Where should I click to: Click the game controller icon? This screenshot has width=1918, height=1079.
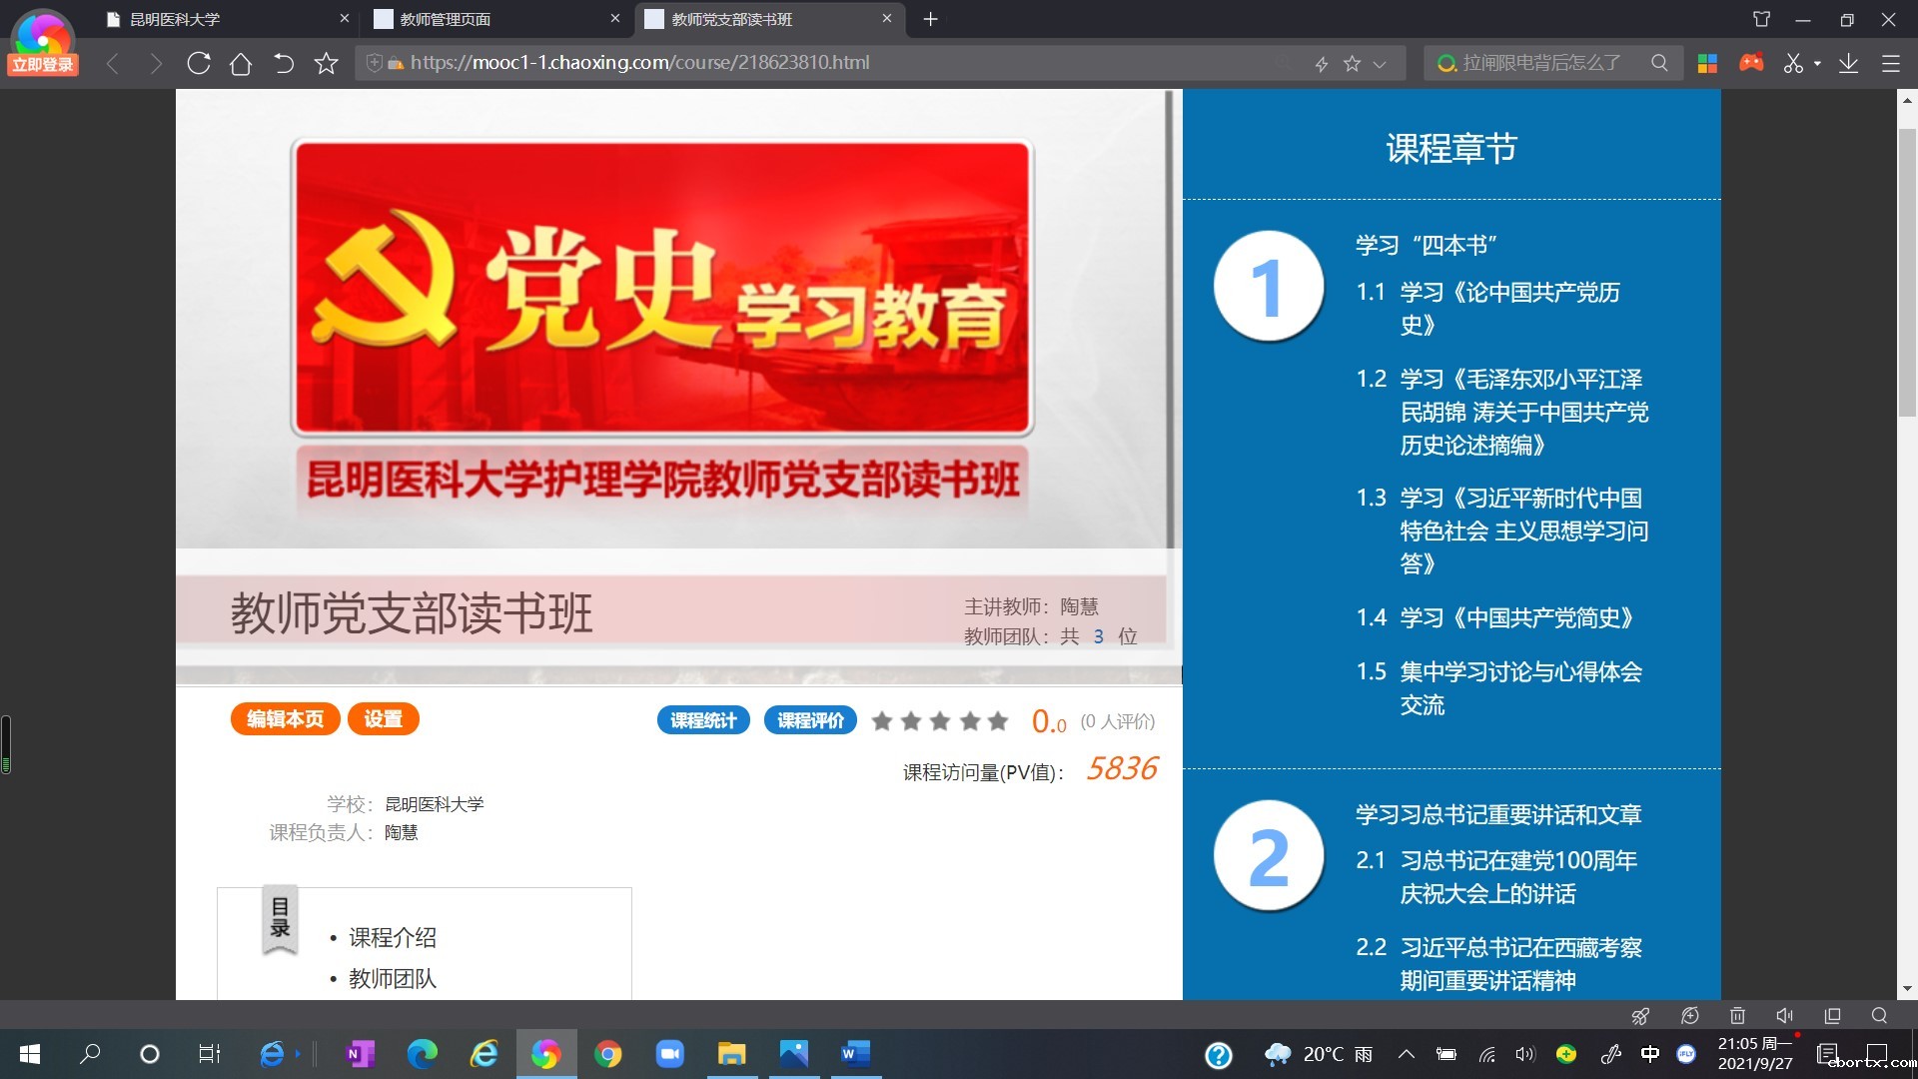[x=1751, y=63]
